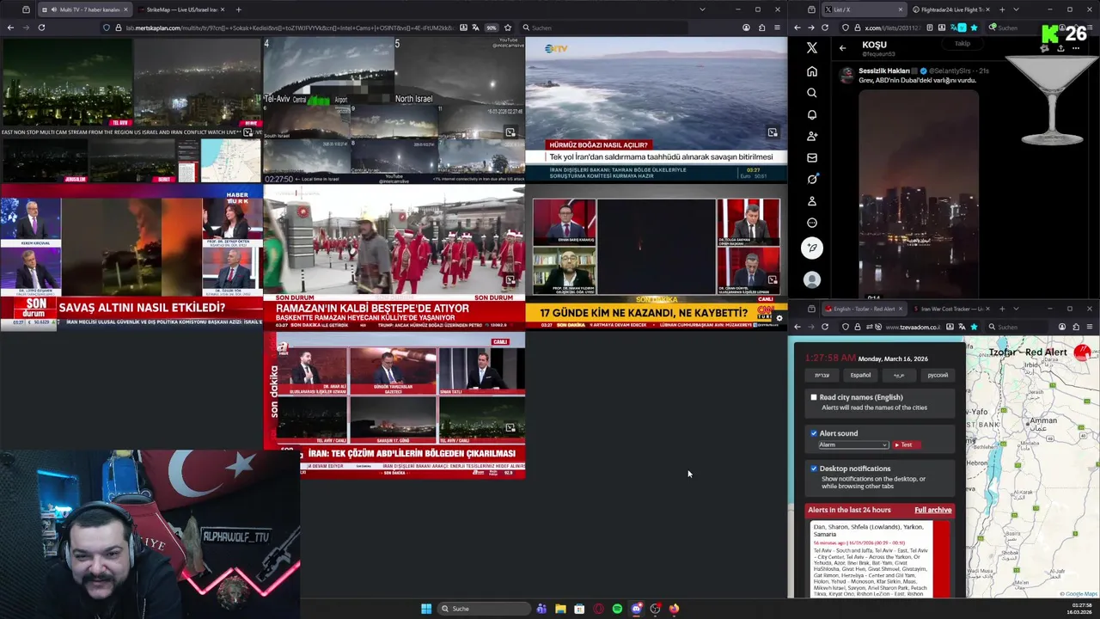Click the translate icon in the Multi TV address bar
Image resolution: width=1100 pixels, height=619 pixels.
click(x=476, y=28)
